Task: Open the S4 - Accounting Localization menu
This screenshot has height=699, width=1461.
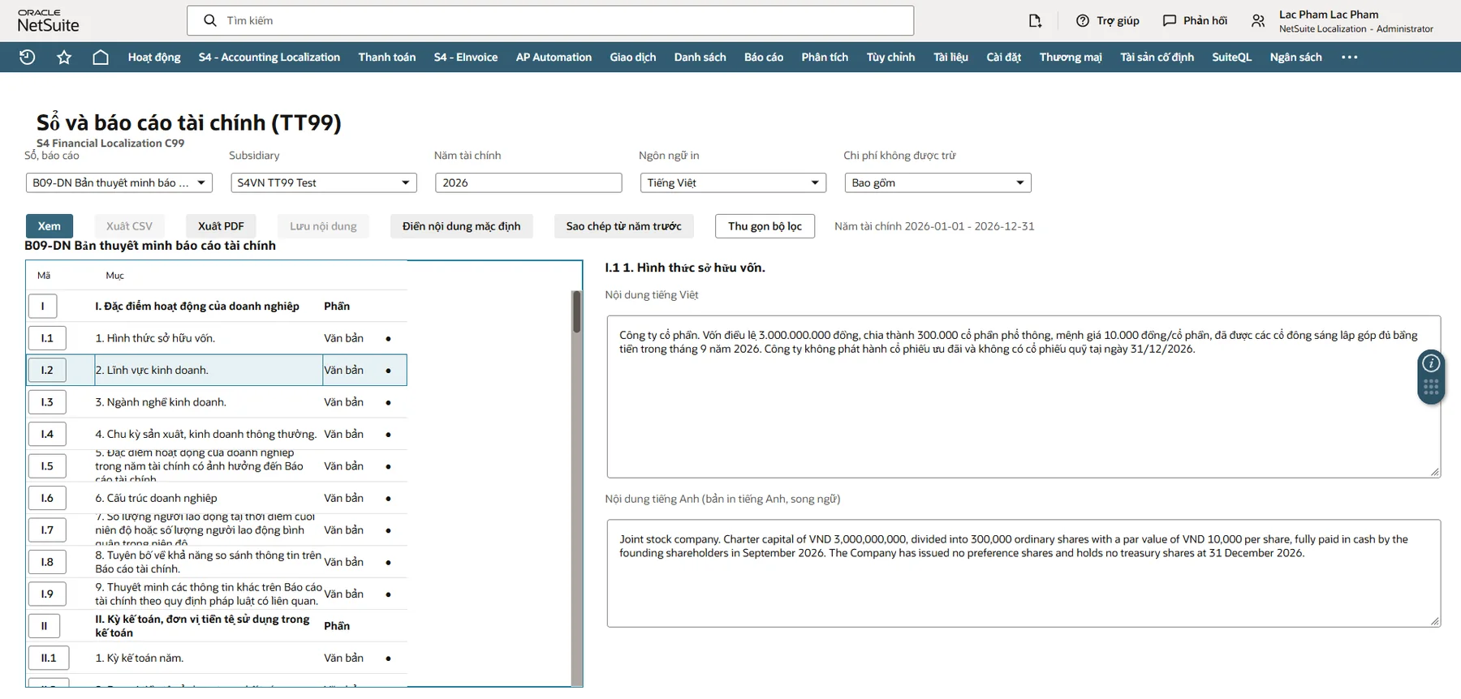Action: [269, 57]
